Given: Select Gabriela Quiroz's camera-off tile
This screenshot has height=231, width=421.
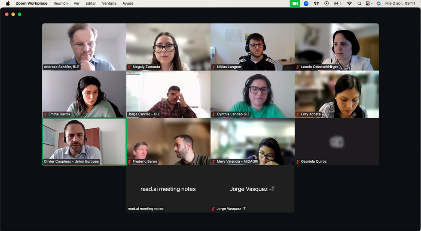Looking at the screenshot, I should click(337, 141).
